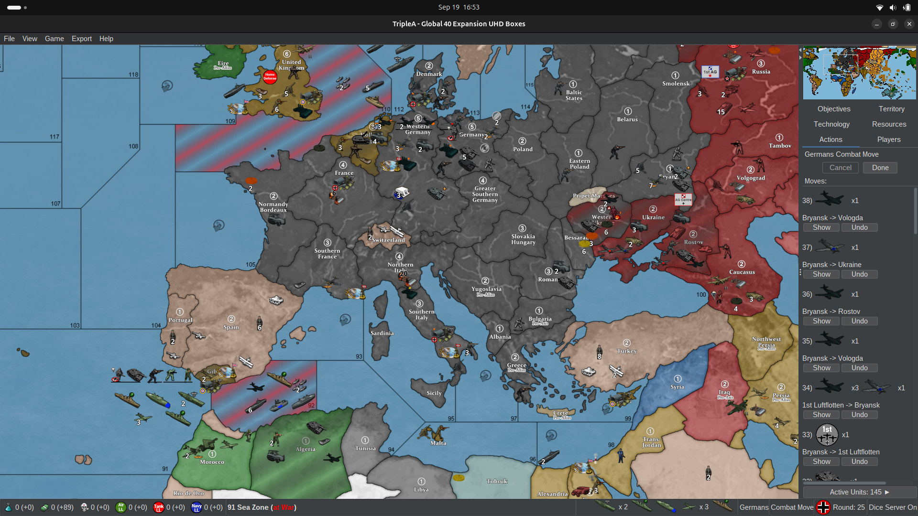Open the clock showing Sep 19 16:53
Viewport: 918px width, 516px height.
459,7
